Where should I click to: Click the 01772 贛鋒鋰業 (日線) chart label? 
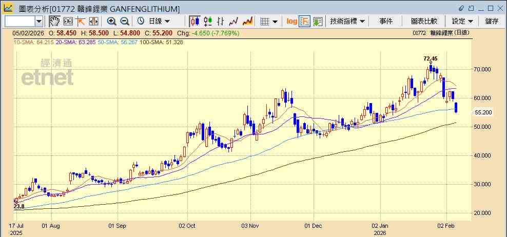pyautogui.click(x=441, y=33)
